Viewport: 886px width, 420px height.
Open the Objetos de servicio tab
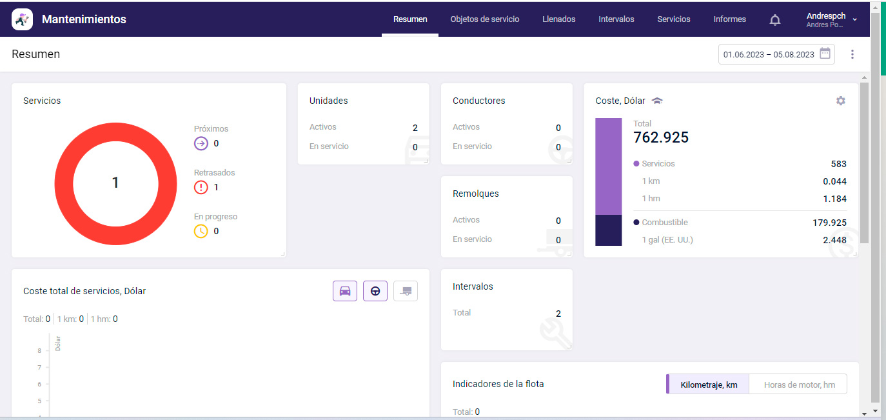[485, 19]
